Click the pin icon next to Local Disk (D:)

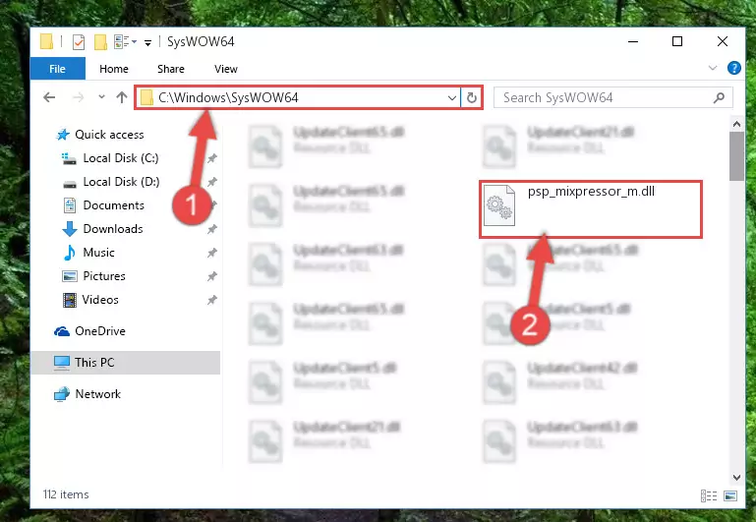click(212, 182)
